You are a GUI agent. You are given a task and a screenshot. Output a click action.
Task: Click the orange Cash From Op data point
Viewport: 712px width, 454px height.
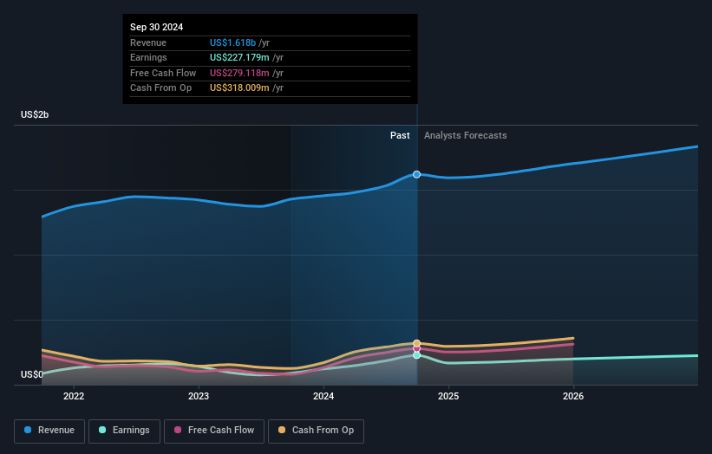416,343
